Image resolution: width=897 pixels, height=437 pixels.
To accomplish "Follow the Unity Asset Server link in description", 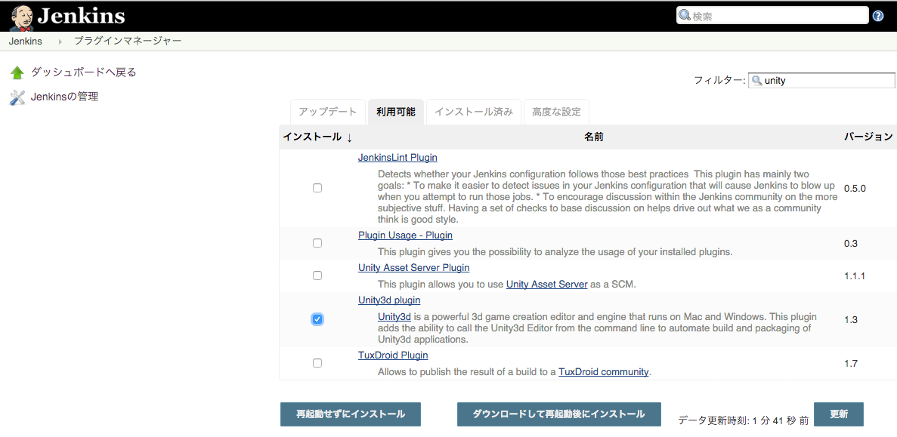I will point(547,284).
